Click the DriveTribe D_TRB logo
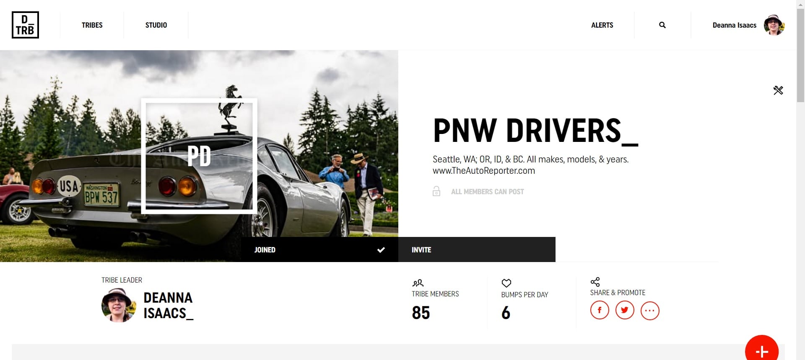This screenshot has width=805, height=360. coord(25,25)
